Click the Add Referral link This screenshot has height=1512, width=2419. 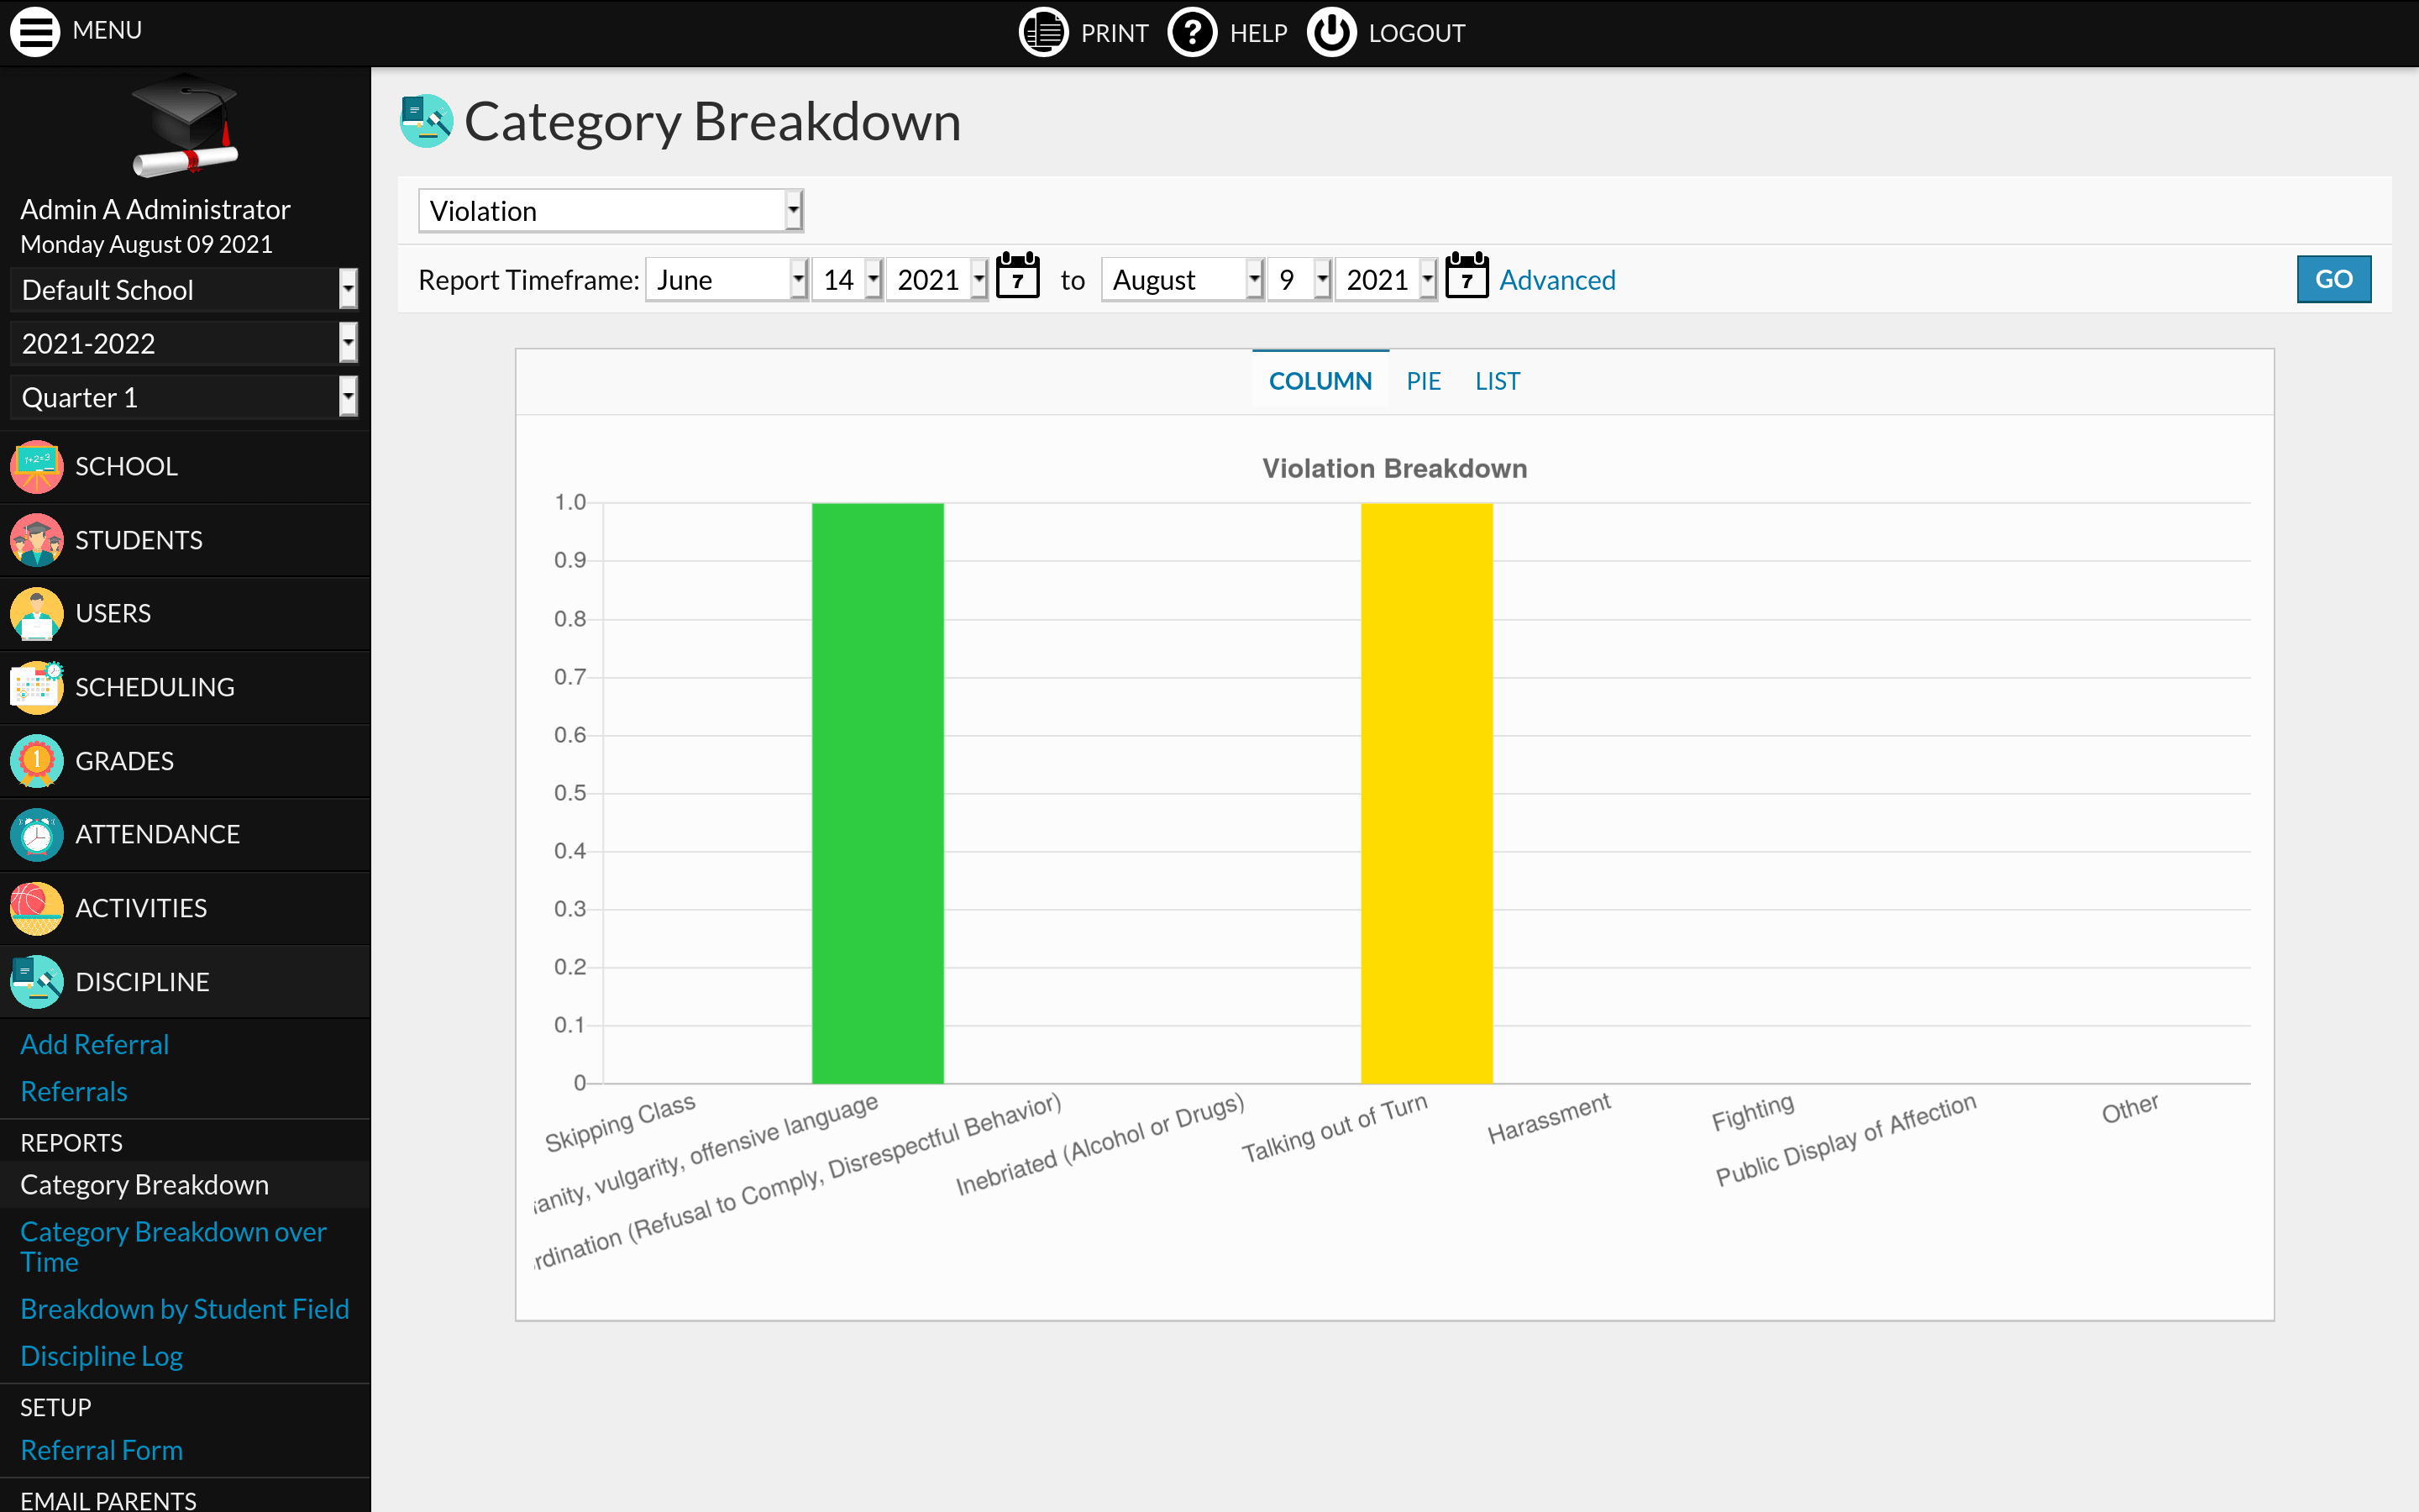coord(94,1043)
